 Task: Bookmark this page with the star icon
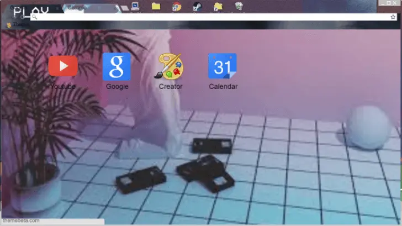393,17
